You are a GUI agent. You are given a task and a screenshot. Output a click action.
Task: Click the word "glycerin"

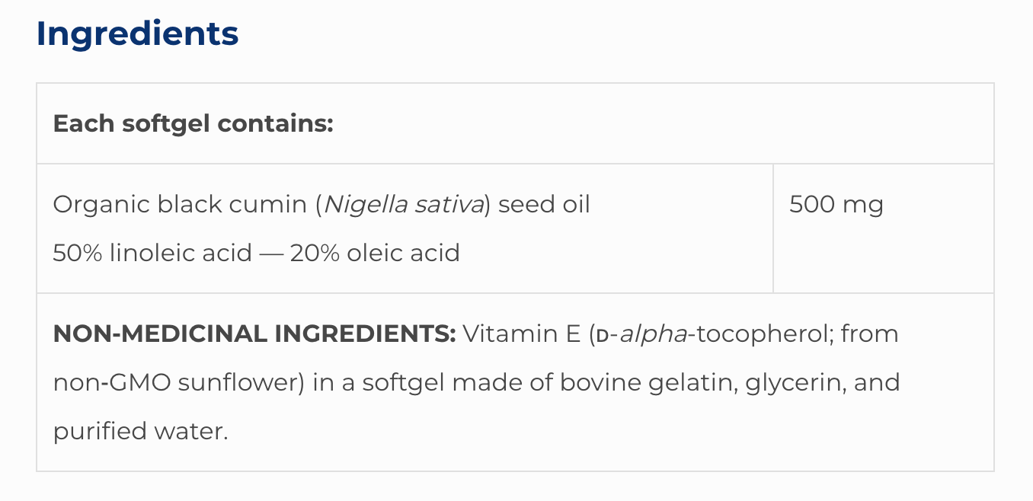tap(795, 382)
